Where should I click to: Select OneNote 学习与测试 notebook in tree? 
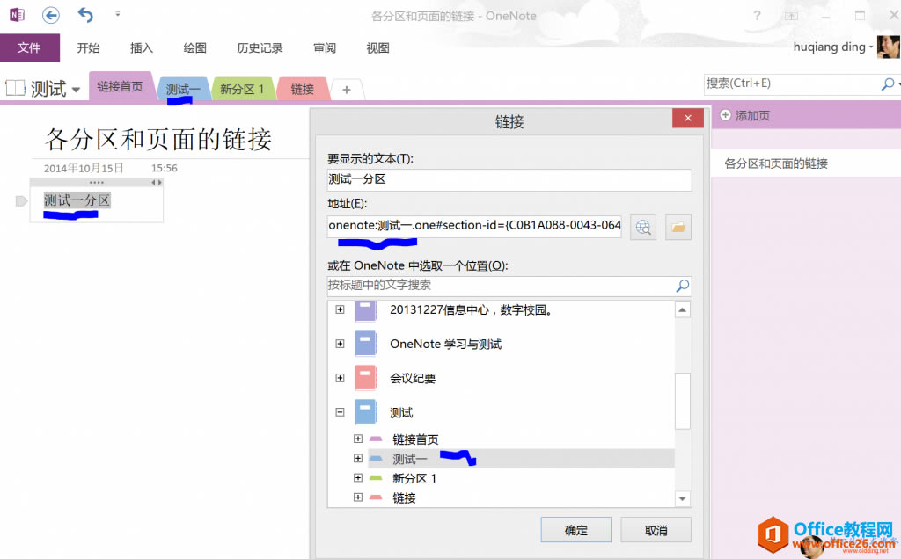click(445, 344)
